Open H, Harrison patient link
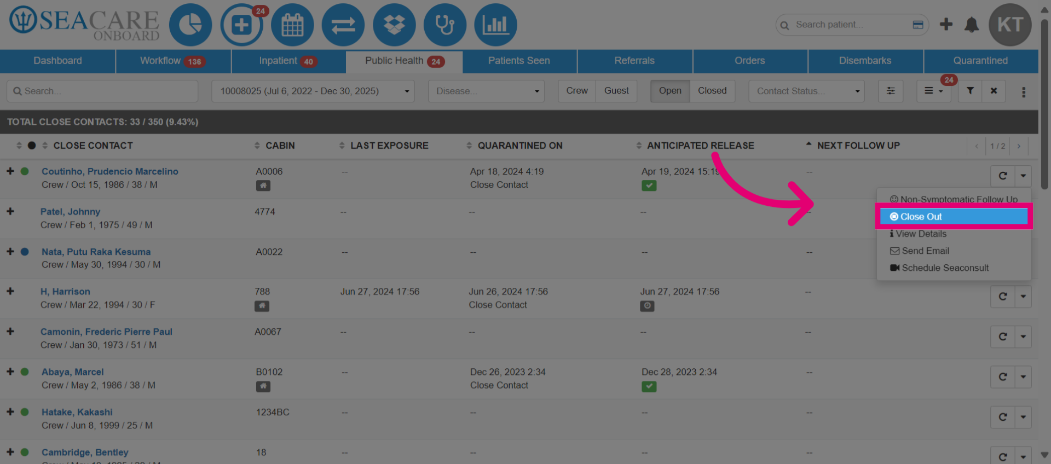Image resolution: width=1051 pixels, height=464 pixels. pyautogui.click(x=65, y=292)
